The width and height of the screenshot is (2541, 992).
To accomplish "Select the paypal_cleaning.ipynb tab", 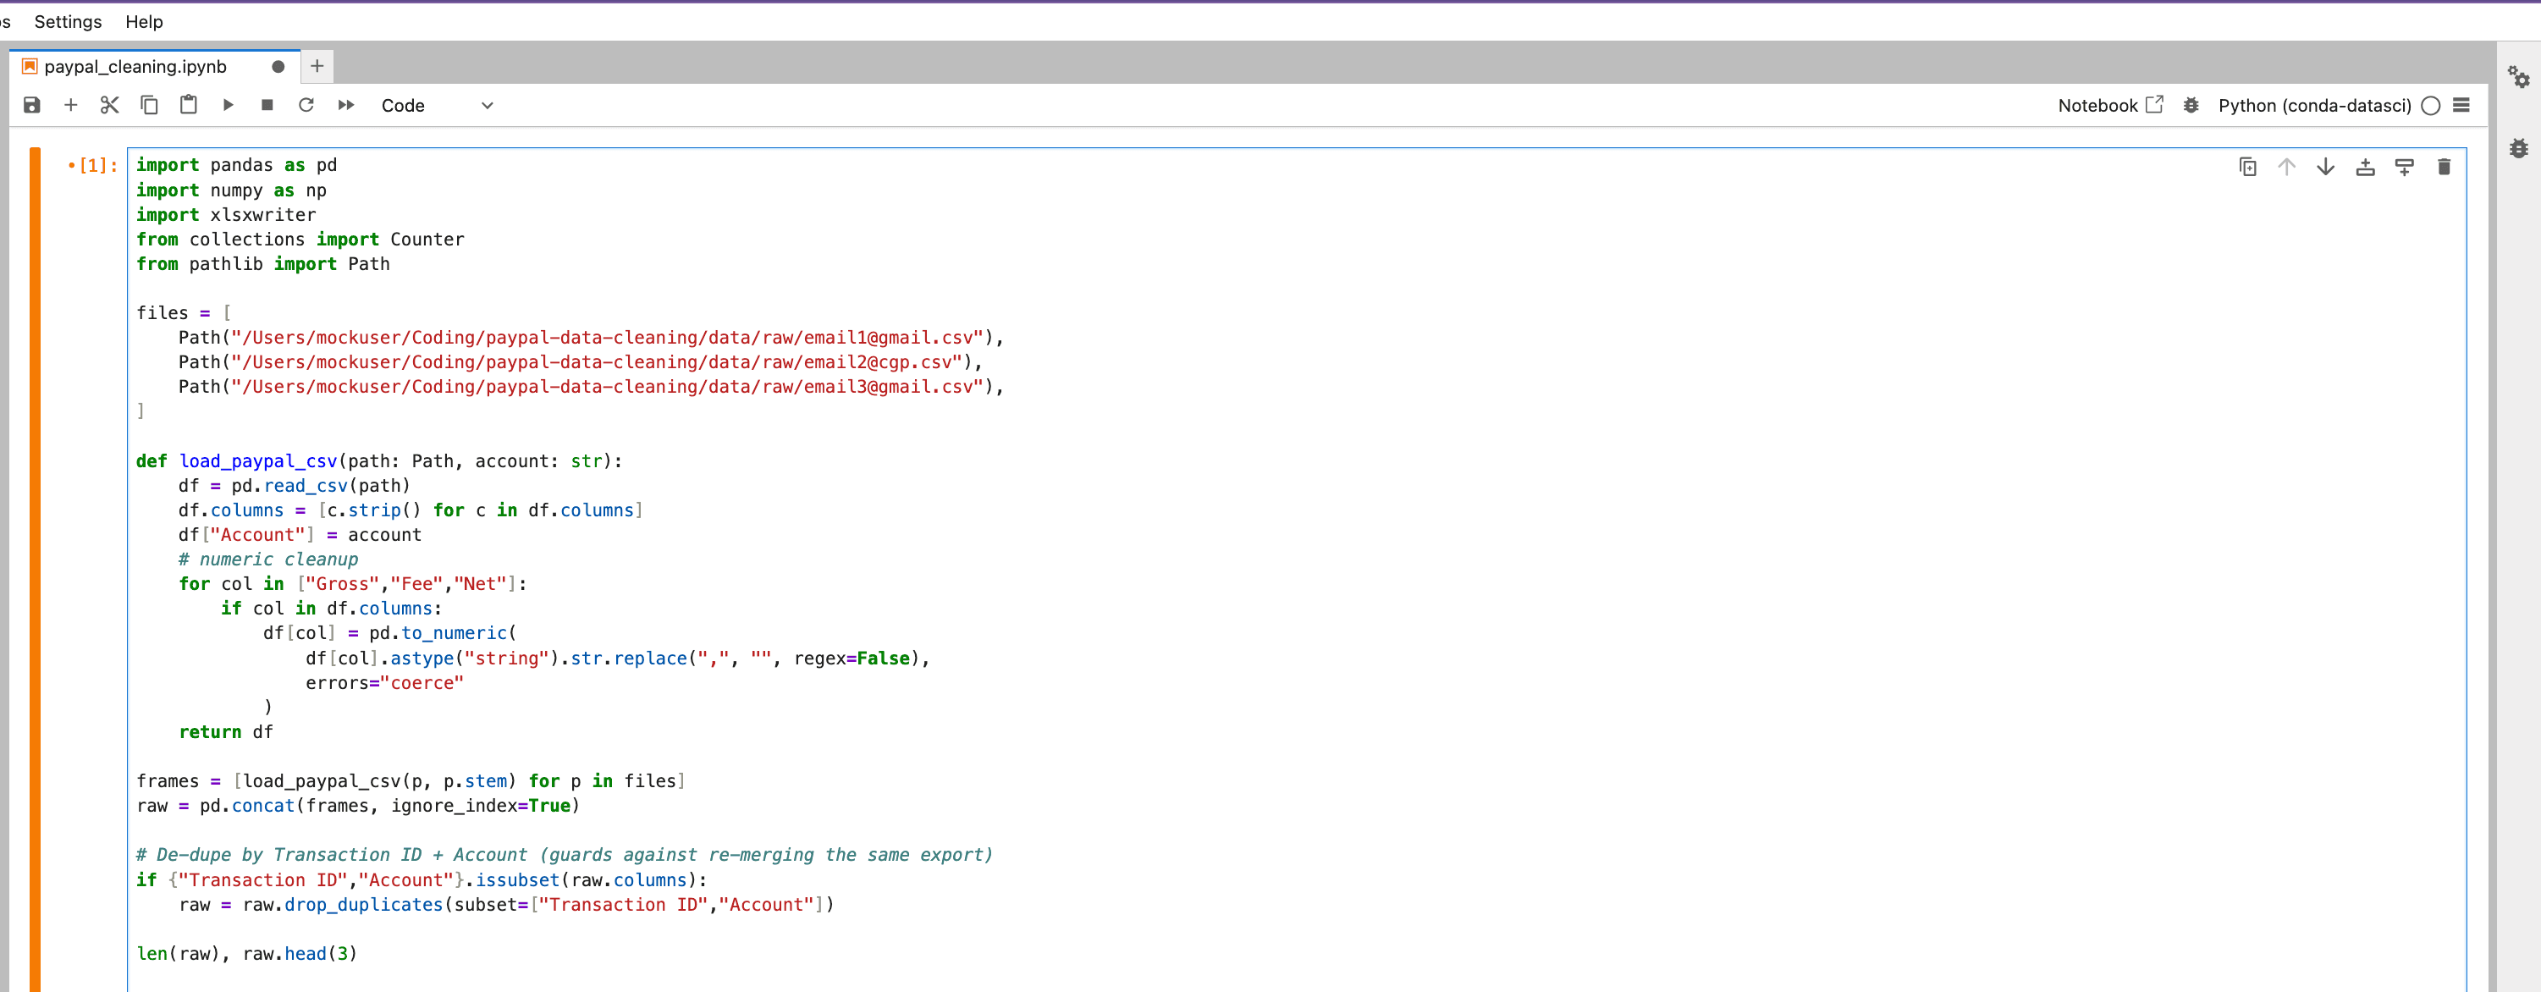I will pos(138,66).
